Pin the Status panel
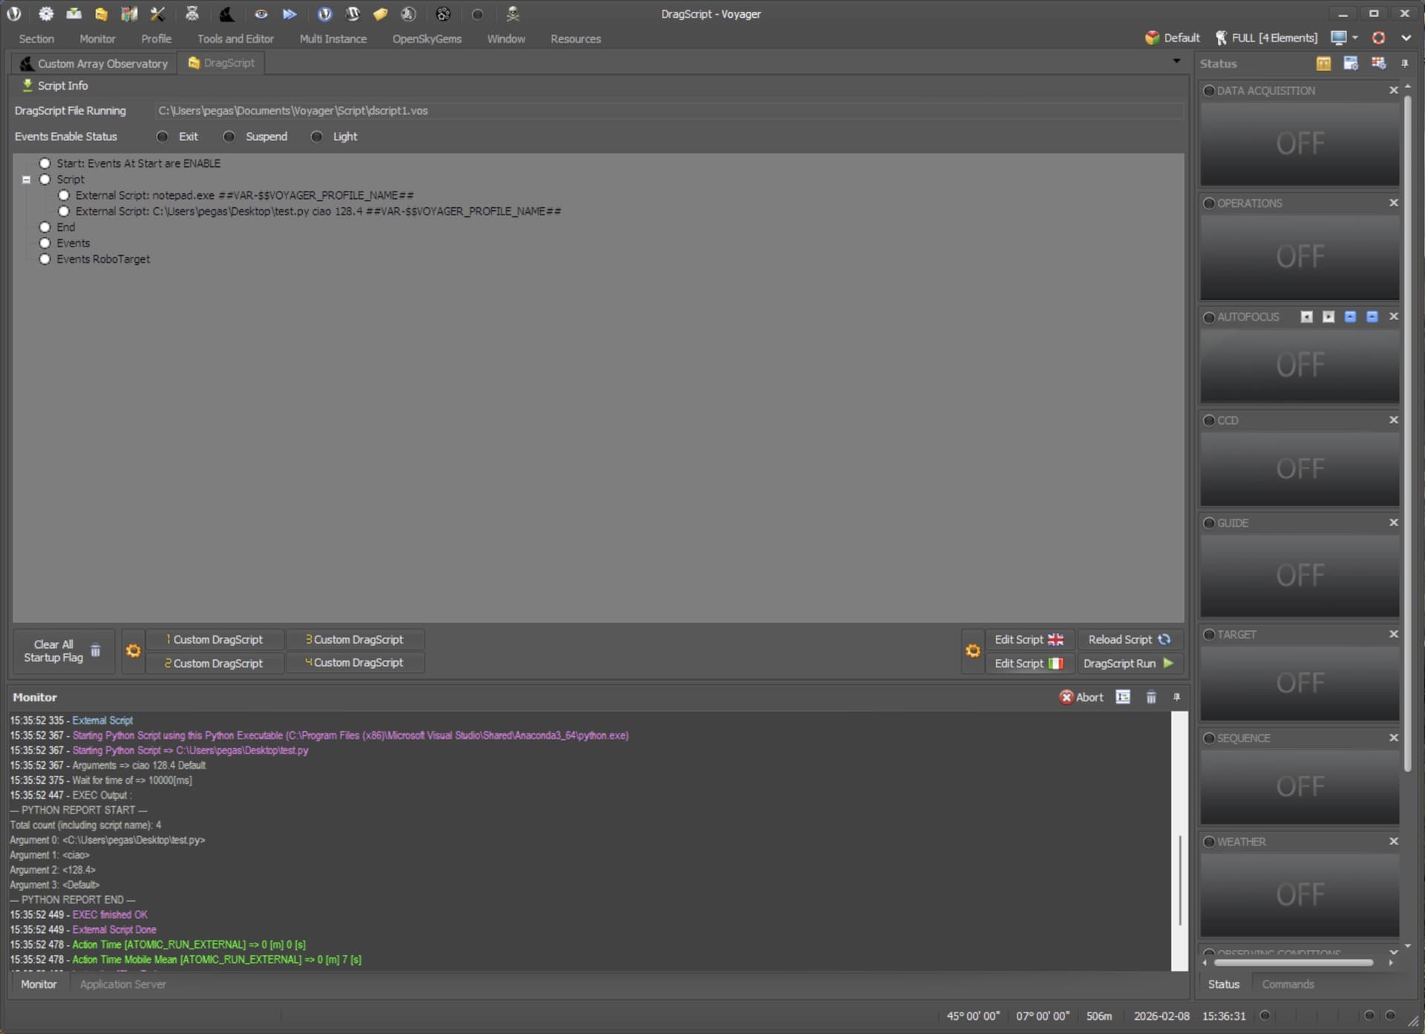1425x1034 pixels. point(1404,64)
